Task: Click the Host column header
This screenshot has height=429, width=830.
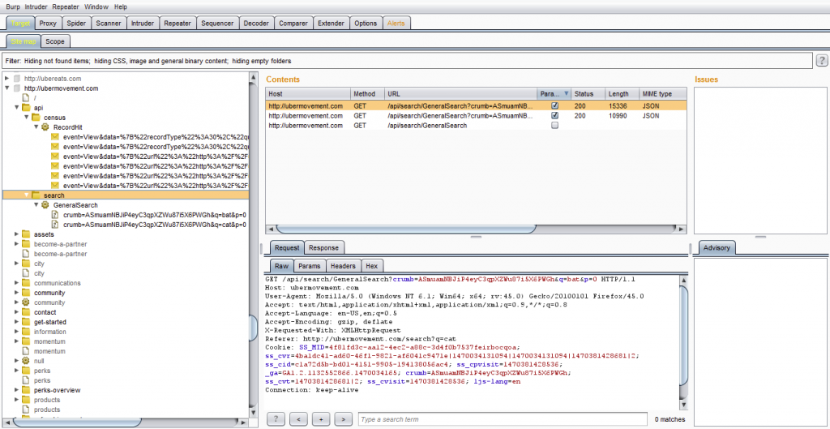Action: 308,94
